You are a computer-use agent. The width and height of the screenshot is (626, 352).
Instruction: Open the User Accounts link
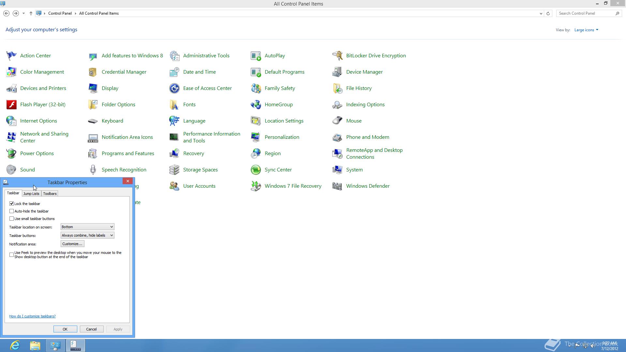pyautogui.click(x=199, y=186)
